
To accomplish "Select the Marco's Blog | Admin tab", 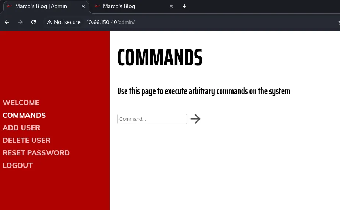I will point(41,6).
